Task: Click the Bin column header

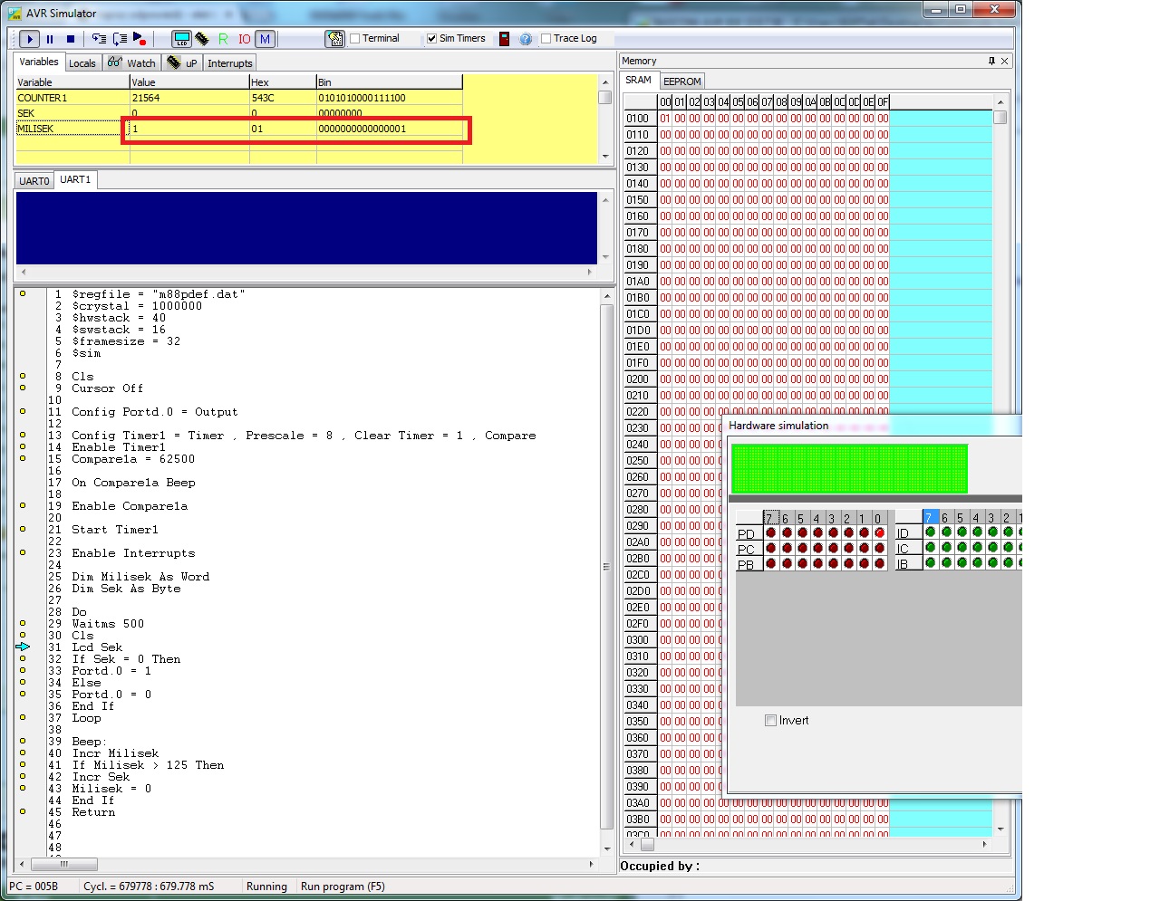Action: [389, 82]
